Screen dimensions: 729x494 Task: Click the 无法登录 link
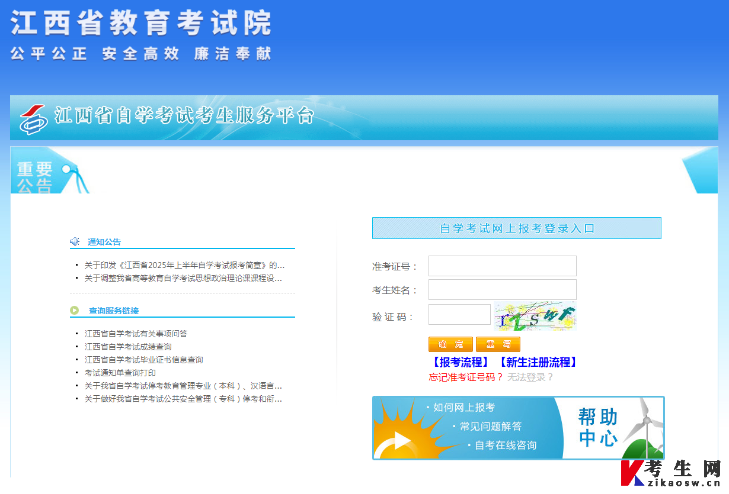pos(530,377)
